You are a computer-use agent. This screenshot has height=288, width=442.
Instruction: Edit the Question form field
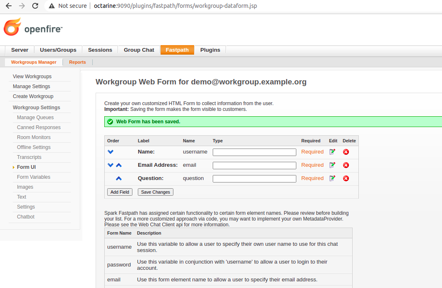point(332,178)
